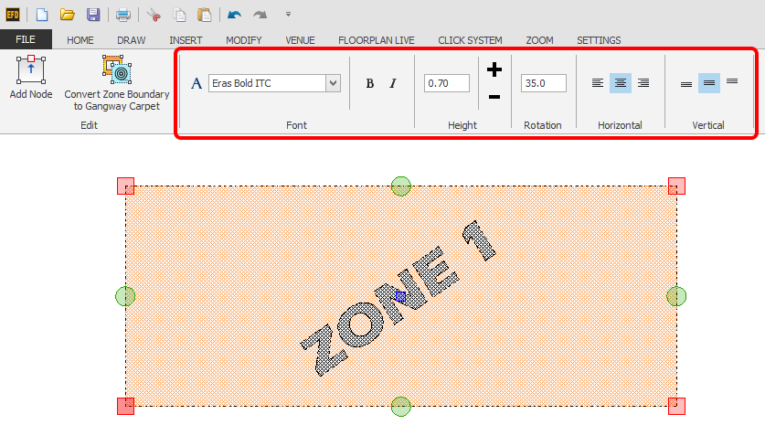Open the INSERT ribbon tab
The height and width of the screenshot is (425, 765).
click(x=186, y=40)
